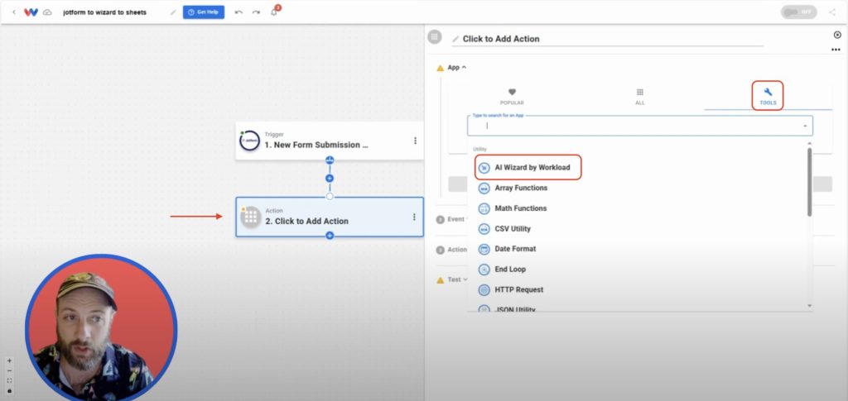Select the Click to Add Action node
Screen dimensions: 848x401
click(x=330, y=217)
